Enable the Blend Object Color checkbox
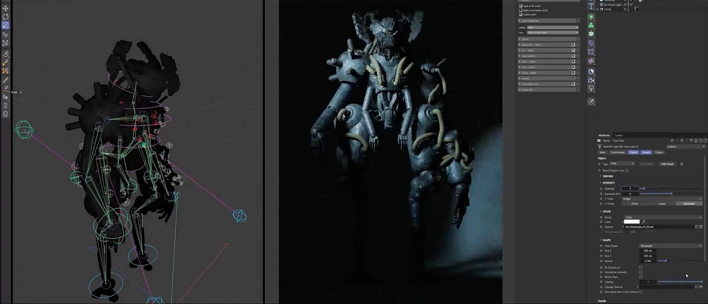 [627, 170]
